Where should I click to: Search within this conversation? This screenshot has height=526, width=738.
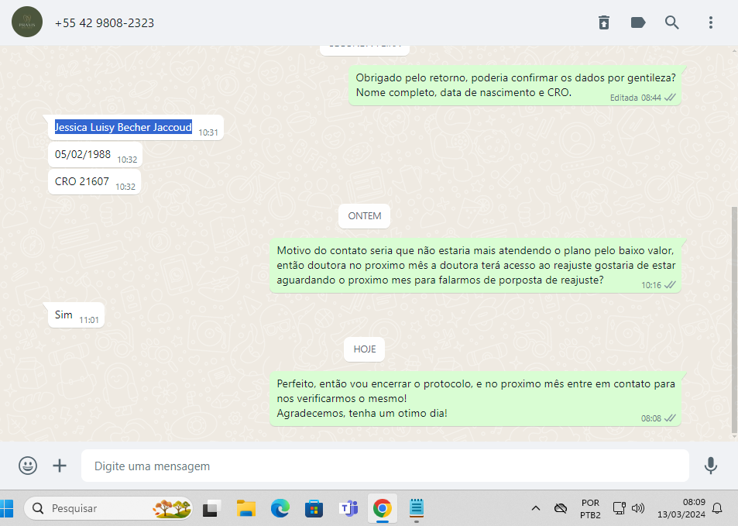pyautogui.click(x=671, y=22)
